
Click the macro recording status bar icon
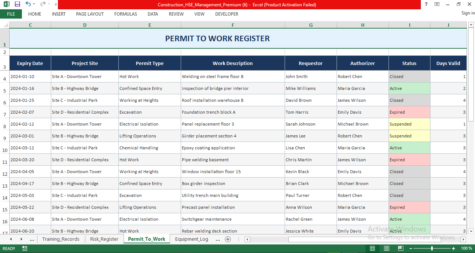click(25, 249)
